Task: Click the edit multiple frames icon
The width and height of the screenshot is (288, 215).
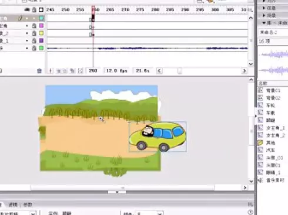Action: [72, 71]
